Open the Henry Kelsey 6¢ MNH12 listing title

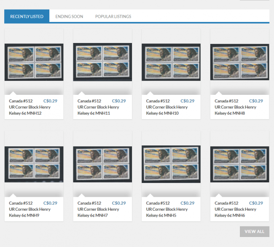[30, 107]
